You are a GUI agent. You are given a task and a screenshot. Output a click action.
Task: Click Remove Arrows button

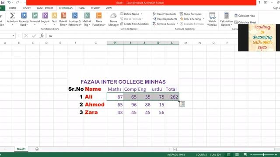(x=164, y=24)
